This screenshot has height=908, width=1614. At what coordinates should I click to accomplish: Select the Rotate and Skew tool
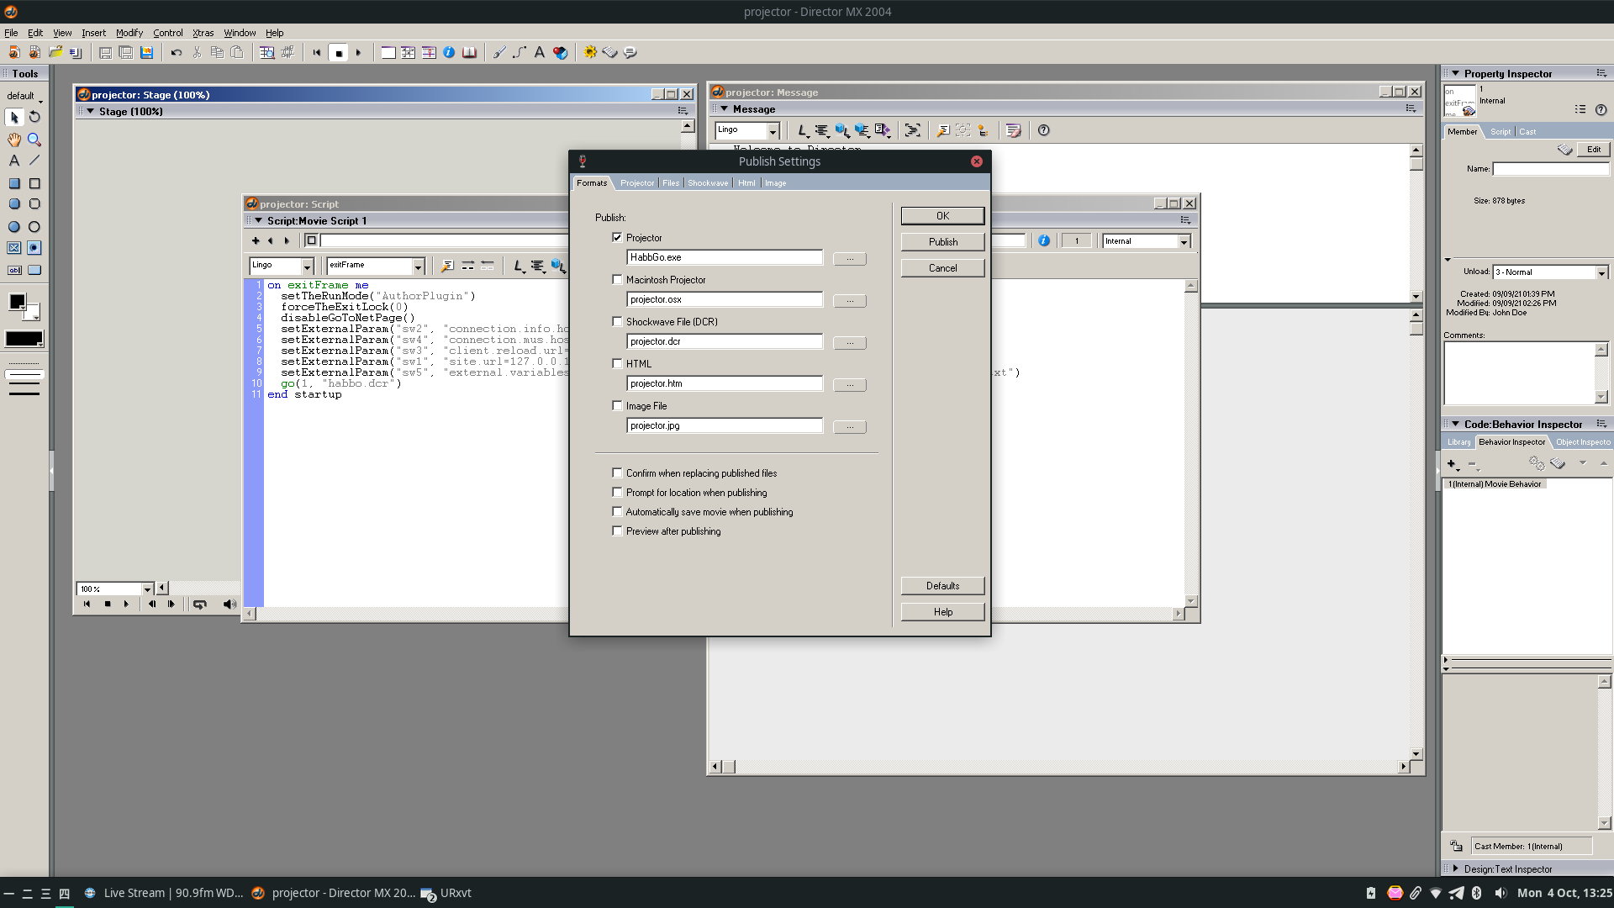34,117
